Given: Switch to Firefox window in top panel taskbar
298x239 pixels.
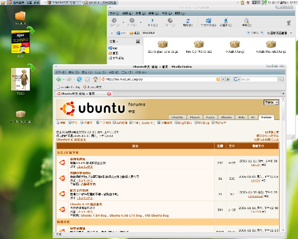Looking at the screenshot, I should (64, 2).
